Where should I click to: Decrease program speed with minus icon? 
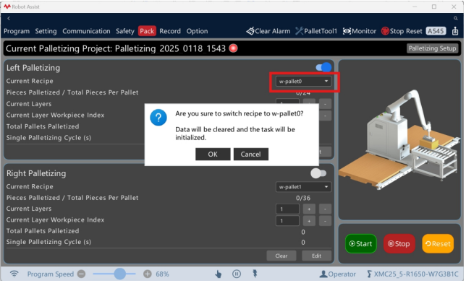pyautogui.click(x=82, y=274)
